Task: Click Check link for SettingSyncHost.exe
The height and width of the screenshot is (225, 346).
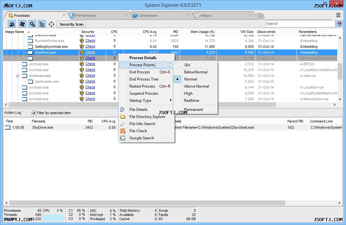Action: (90, 46)
